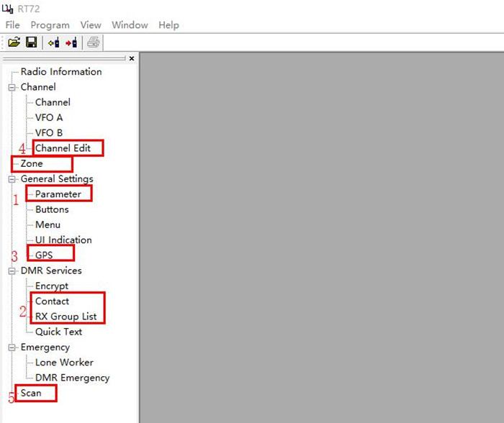
Task: Collapse the General Settings node
Action: 12,179
